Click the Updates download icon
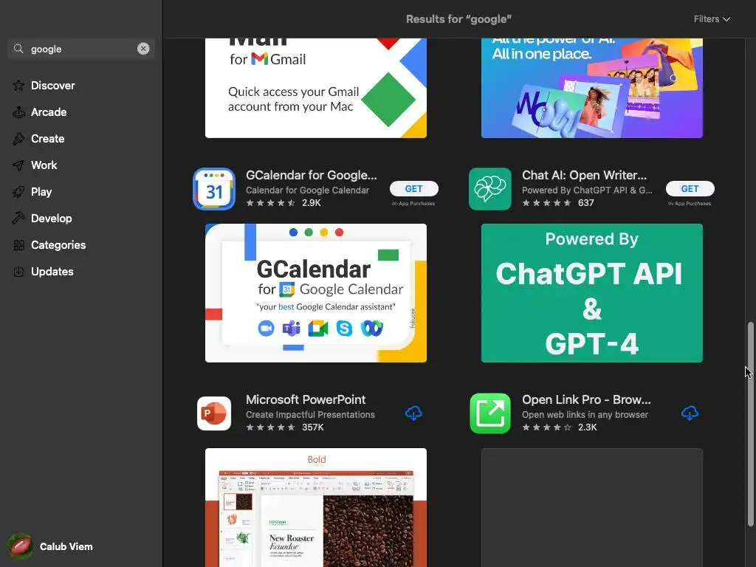 click(18, 272)
